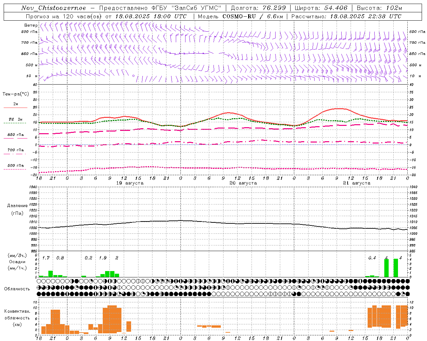Click the "Конвективн." convective cloud label
This screenshot has width=427, height=341.
(x=17, y=311)
